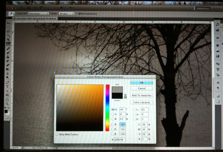The image size is (223, 152).
Task: Click the ESSENTIALS workspace button
Action: 203,8
